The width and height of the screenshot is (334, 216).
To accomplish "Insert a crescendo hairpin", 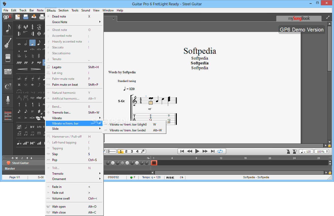I will tap(23, 69).
